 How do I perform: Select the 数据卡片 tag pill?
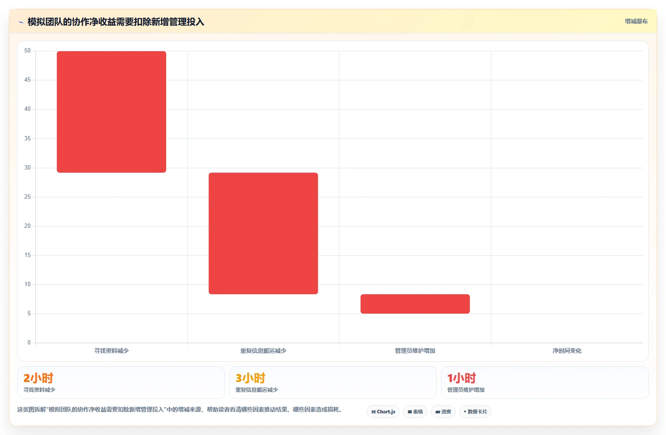click(475, 412)
